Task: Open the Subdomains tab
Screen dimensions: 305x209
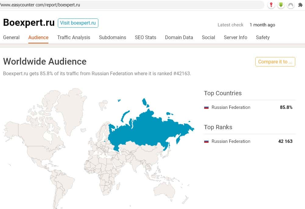Action: (112, 38)
